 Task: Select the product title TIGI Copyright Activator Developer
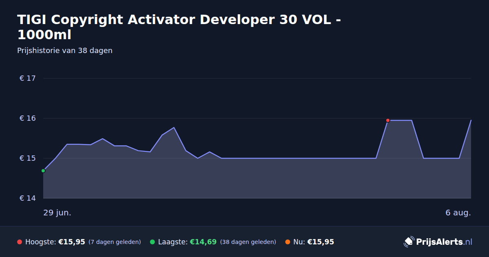click(x=179, y=27)
